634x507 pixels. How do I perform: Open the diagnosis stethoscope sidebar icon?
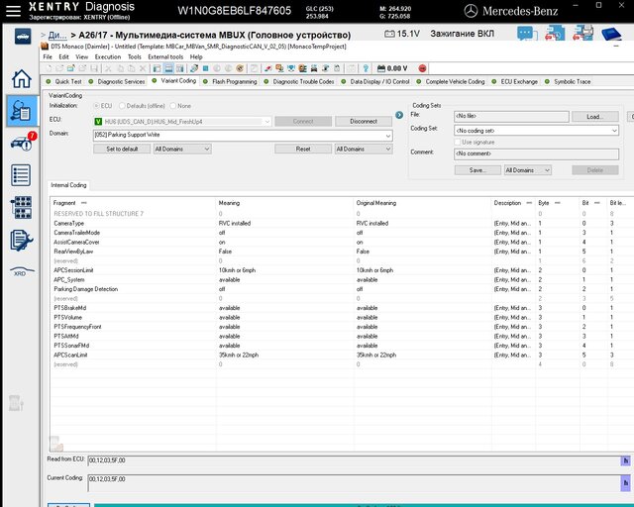[22, 111]
